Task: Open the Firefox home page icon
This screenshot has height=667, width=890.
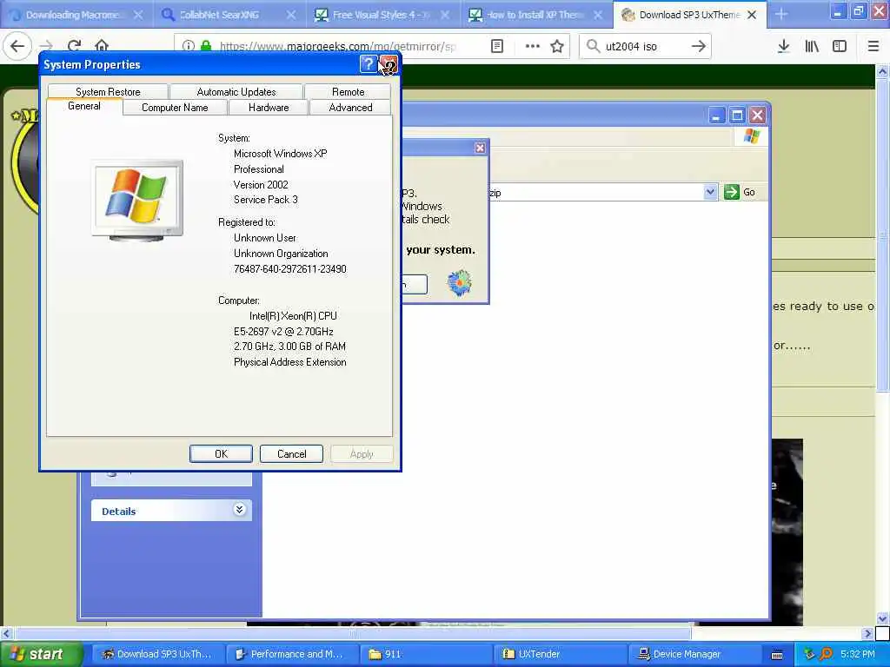Action: click(102, 46)
